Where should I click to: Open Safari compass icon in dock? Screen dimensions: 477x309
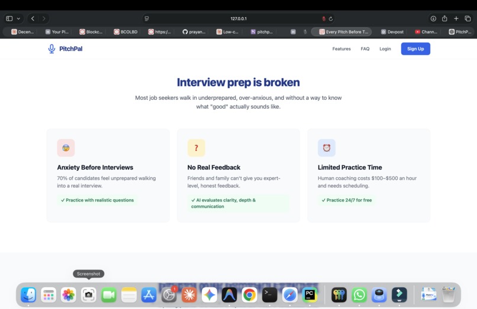(289, 295)
